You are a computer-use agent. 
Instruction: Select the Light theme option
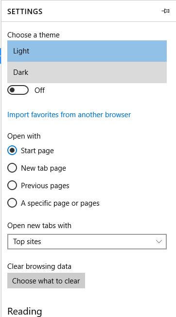click(x=87, y=51)
